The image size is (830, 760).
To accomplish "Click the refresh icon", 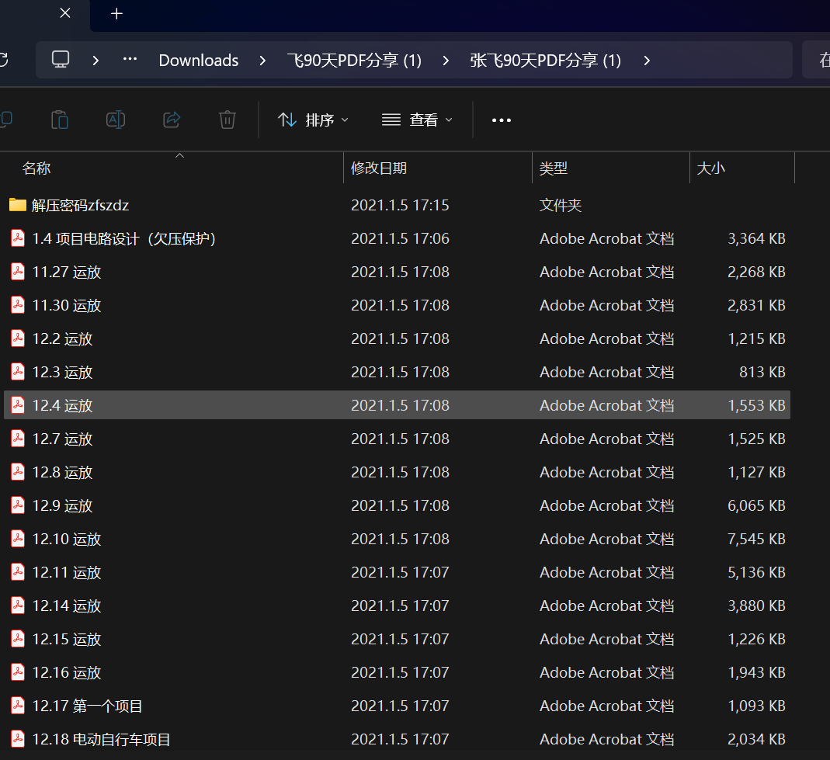I will [x=3, y=59].
